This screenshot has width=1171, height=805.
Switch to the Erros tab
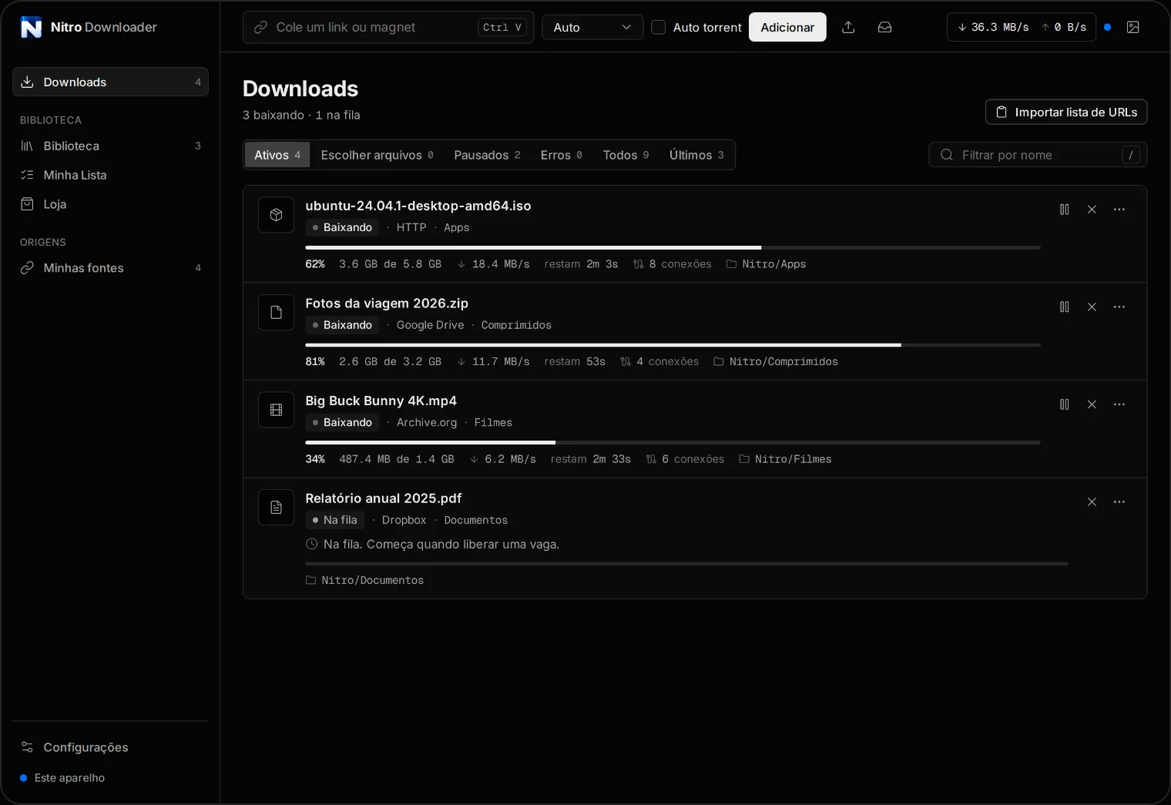pos(561,155)
